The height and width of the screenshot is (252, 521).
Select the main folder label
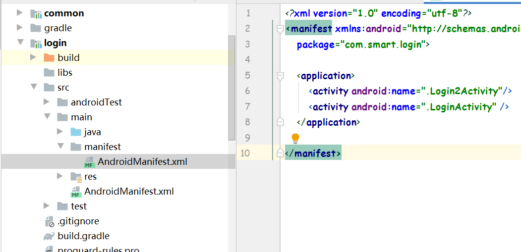81,117
